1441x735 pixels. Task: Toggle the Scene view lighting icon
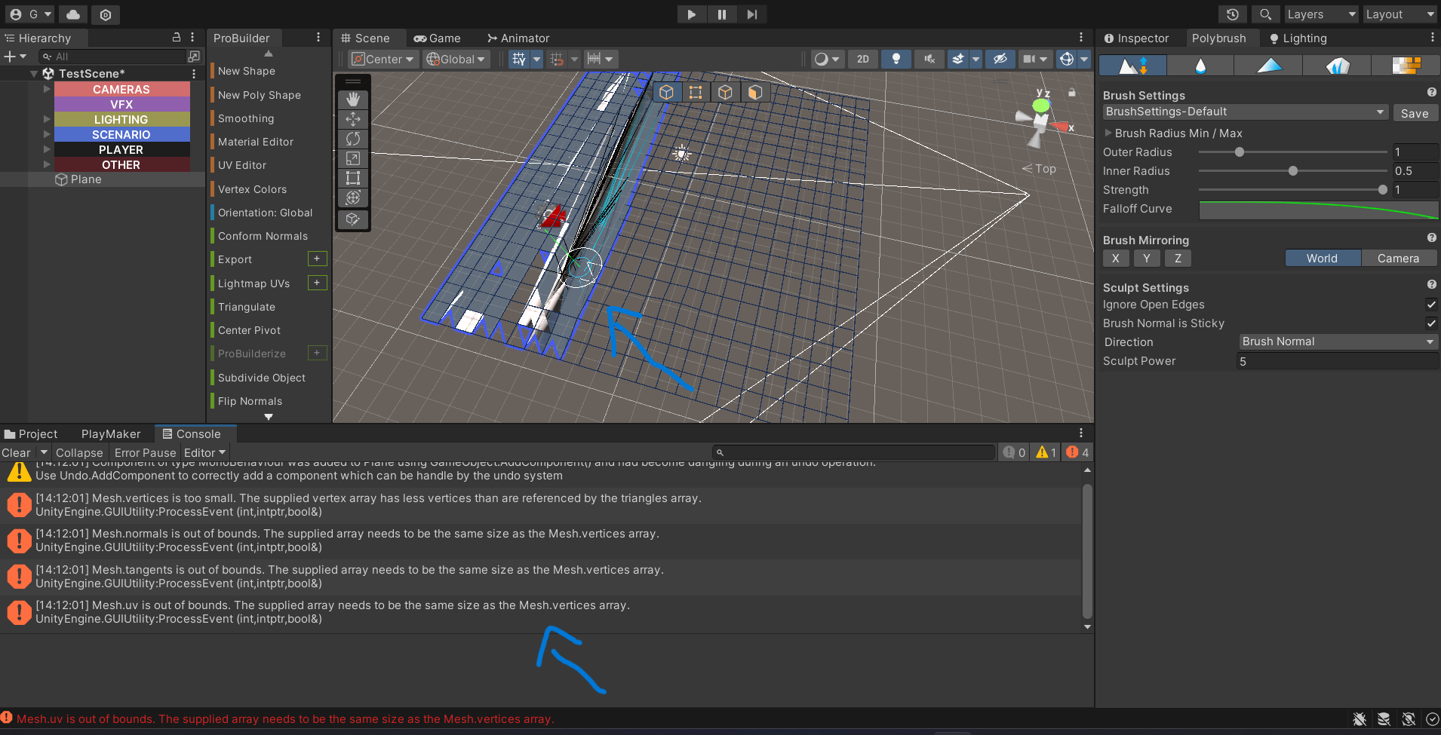896,59
